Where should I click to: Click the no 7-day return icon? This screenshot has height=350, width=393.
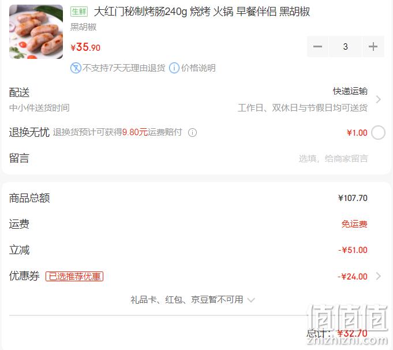coord(76,68)
